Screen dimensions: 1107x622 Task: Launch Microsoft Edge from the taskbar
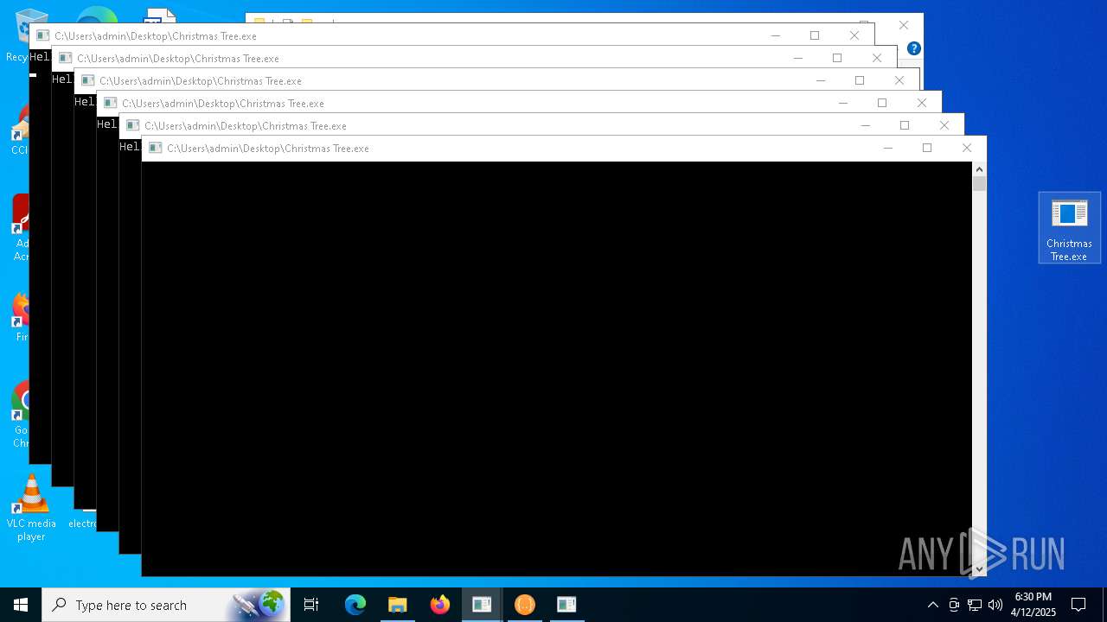point(355,605)
